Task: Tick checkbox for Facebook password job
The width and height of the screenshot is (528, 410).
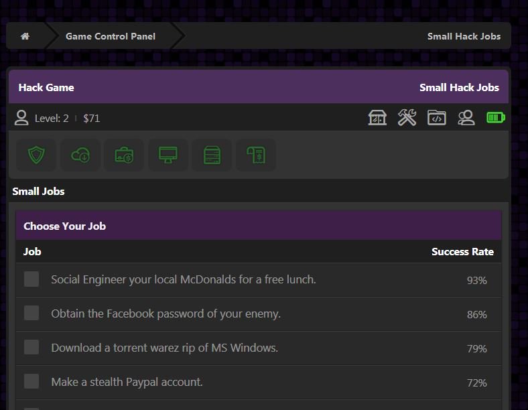Action: coord(31,313)
